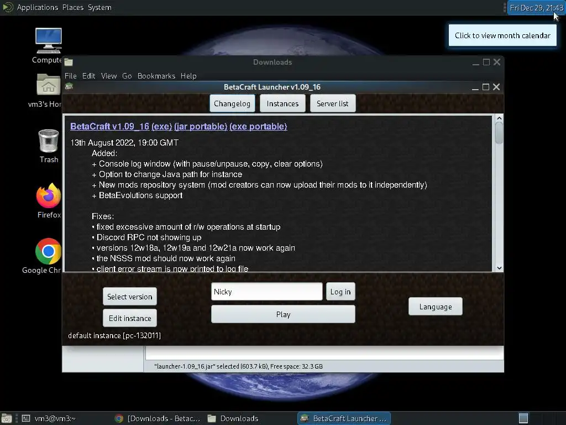Click the 'BetaEvolutions support' changelog line
566x425 pixels.
[137, 195]
